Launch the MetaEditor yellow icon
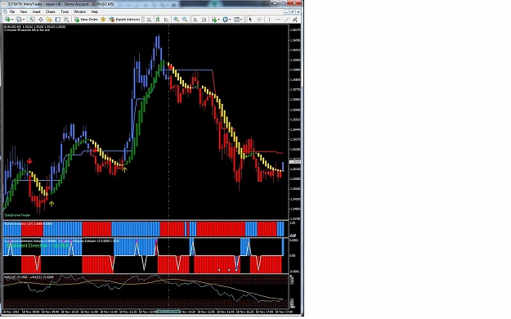The image size is (511, 319). 103,20
